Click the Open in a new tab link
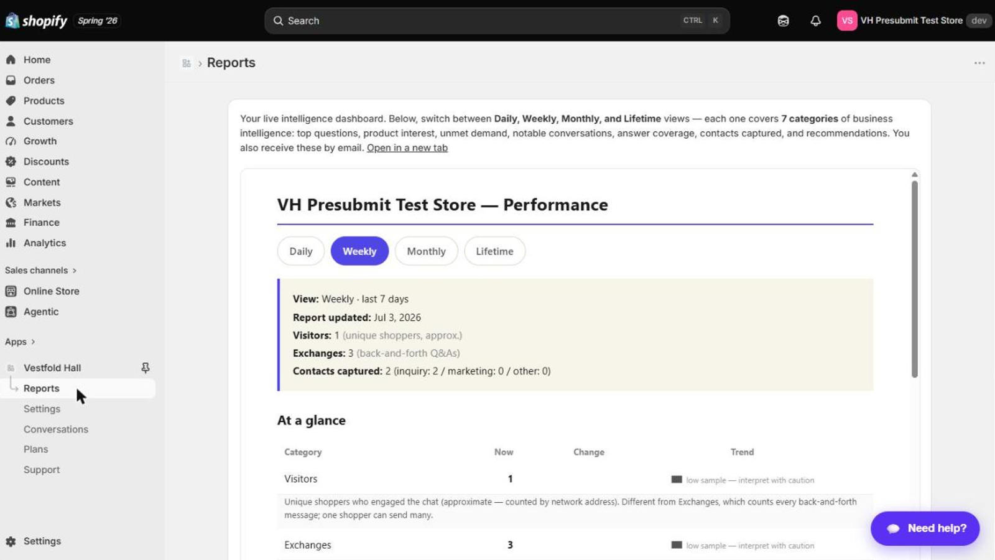Viewport: 995px width, 560px height. pos(407,148)
